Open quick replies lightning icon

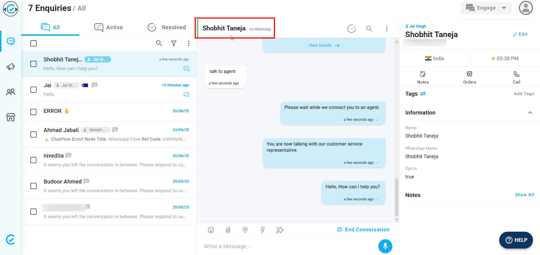tap(263, 230)
